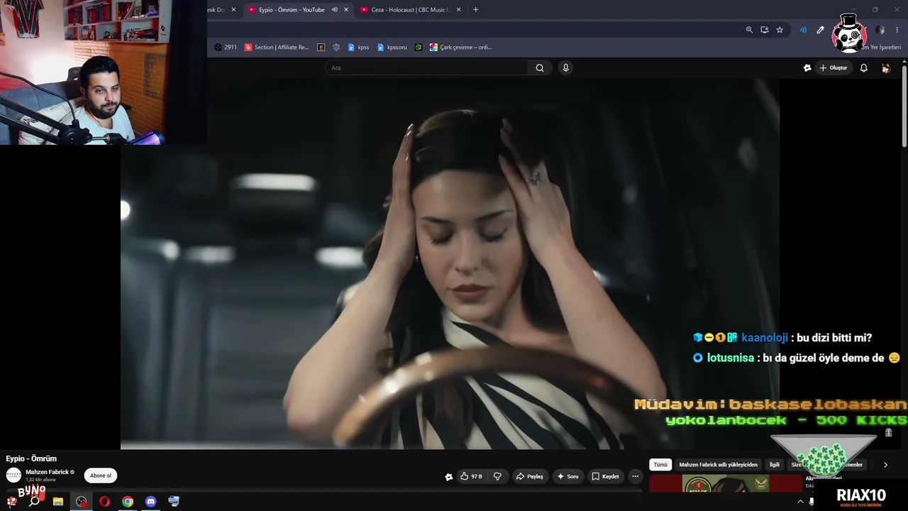Screen dimensions: 908x511
Task: Bookmark this page with the star icon
Action: pyautogui.click(x=780, y=30)
